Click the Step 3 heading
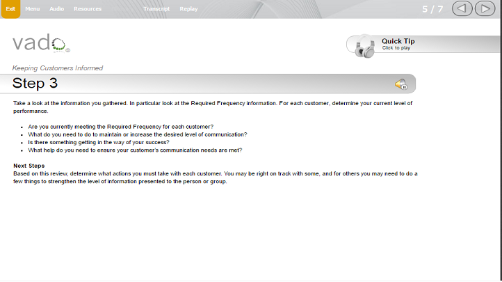The height and width of the screenshot is (282, 502). coord(35,84)
